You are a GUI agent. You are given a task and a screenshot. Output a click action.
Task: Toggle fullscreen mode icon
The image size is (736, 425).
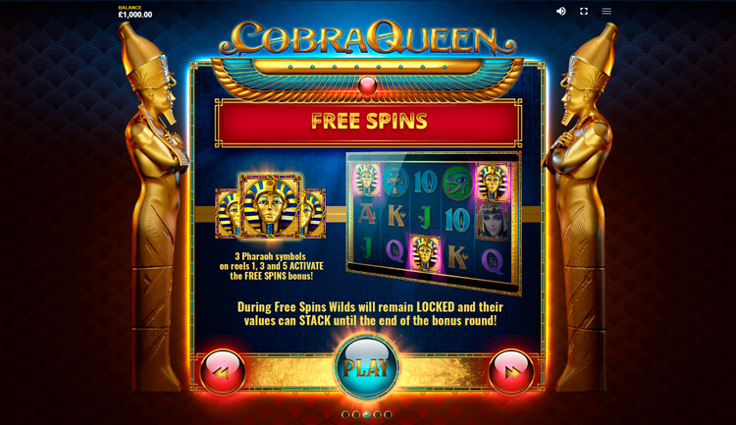coord(584,11)
